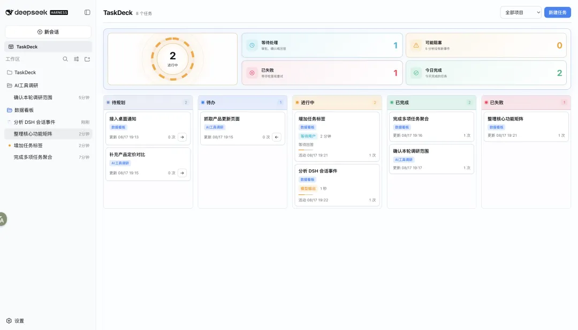578x330 pixels.
Task: Click the 待办 column header
Action: (x=242, y=103)
